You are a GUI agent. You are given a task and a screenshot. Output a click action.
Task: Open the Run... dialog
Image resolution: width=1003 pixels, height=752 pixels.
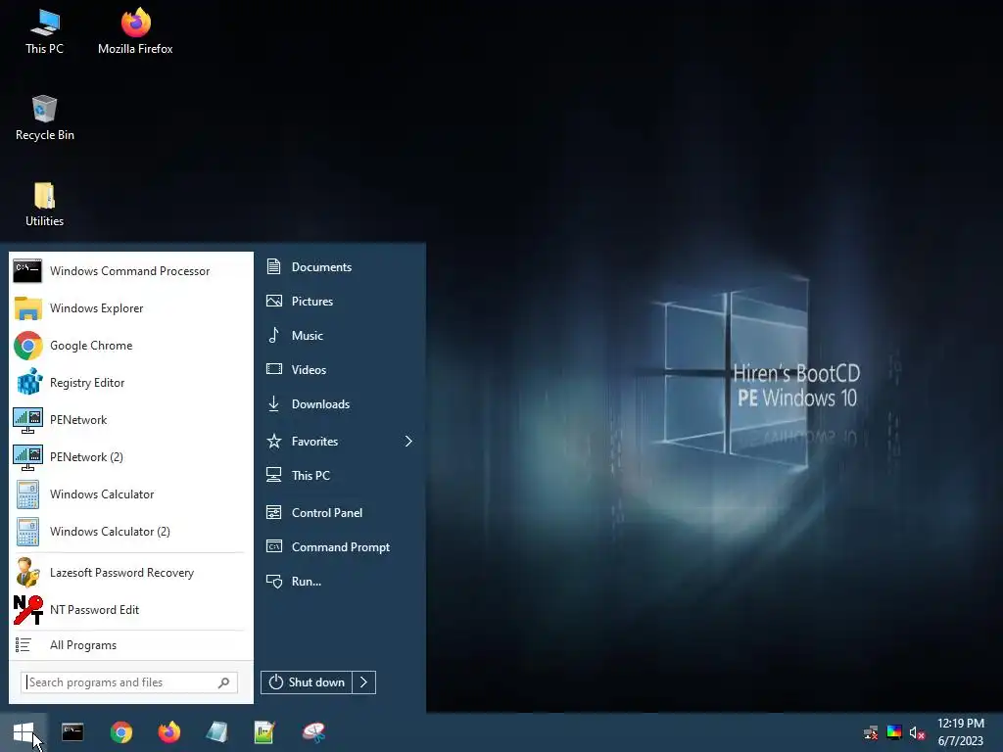pyautogui.click(x=340, y=582)
